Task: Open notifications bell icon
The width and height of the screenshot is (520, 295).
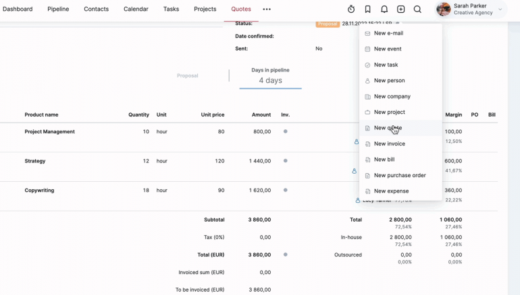Action: [384, 9]
